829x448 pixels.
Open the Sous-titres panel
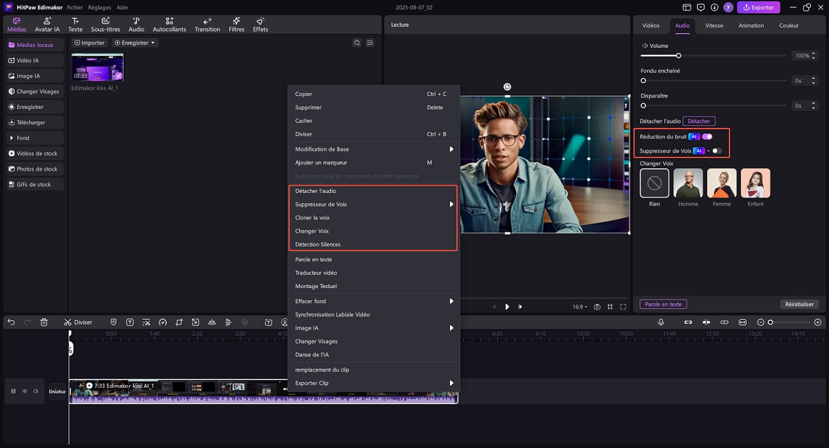click(x=105, y=25)
